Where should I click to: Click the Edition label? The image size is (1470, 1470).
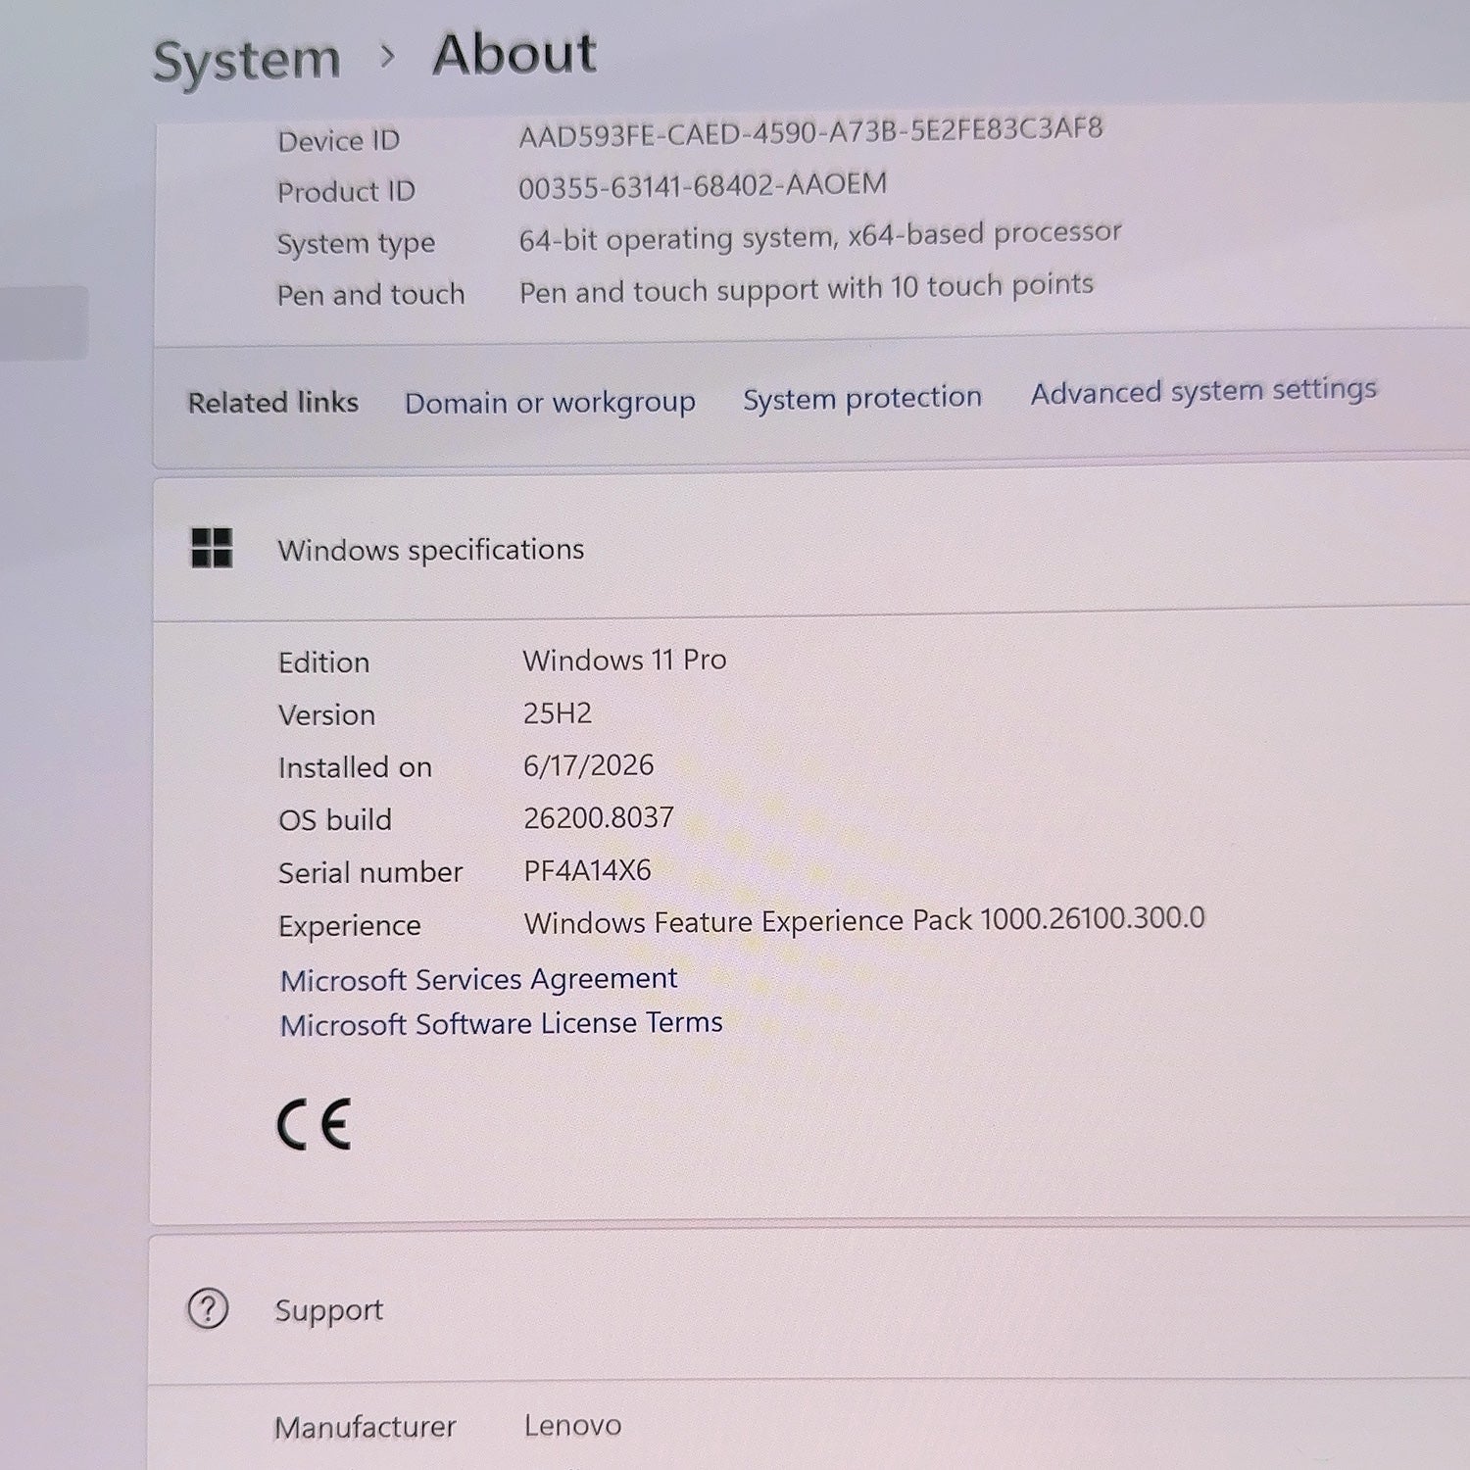324,662
